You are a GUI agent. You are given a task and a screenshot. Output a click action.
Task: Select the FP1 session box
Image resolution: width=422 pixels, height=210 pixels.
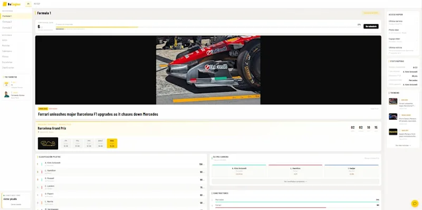coord(66,143)
